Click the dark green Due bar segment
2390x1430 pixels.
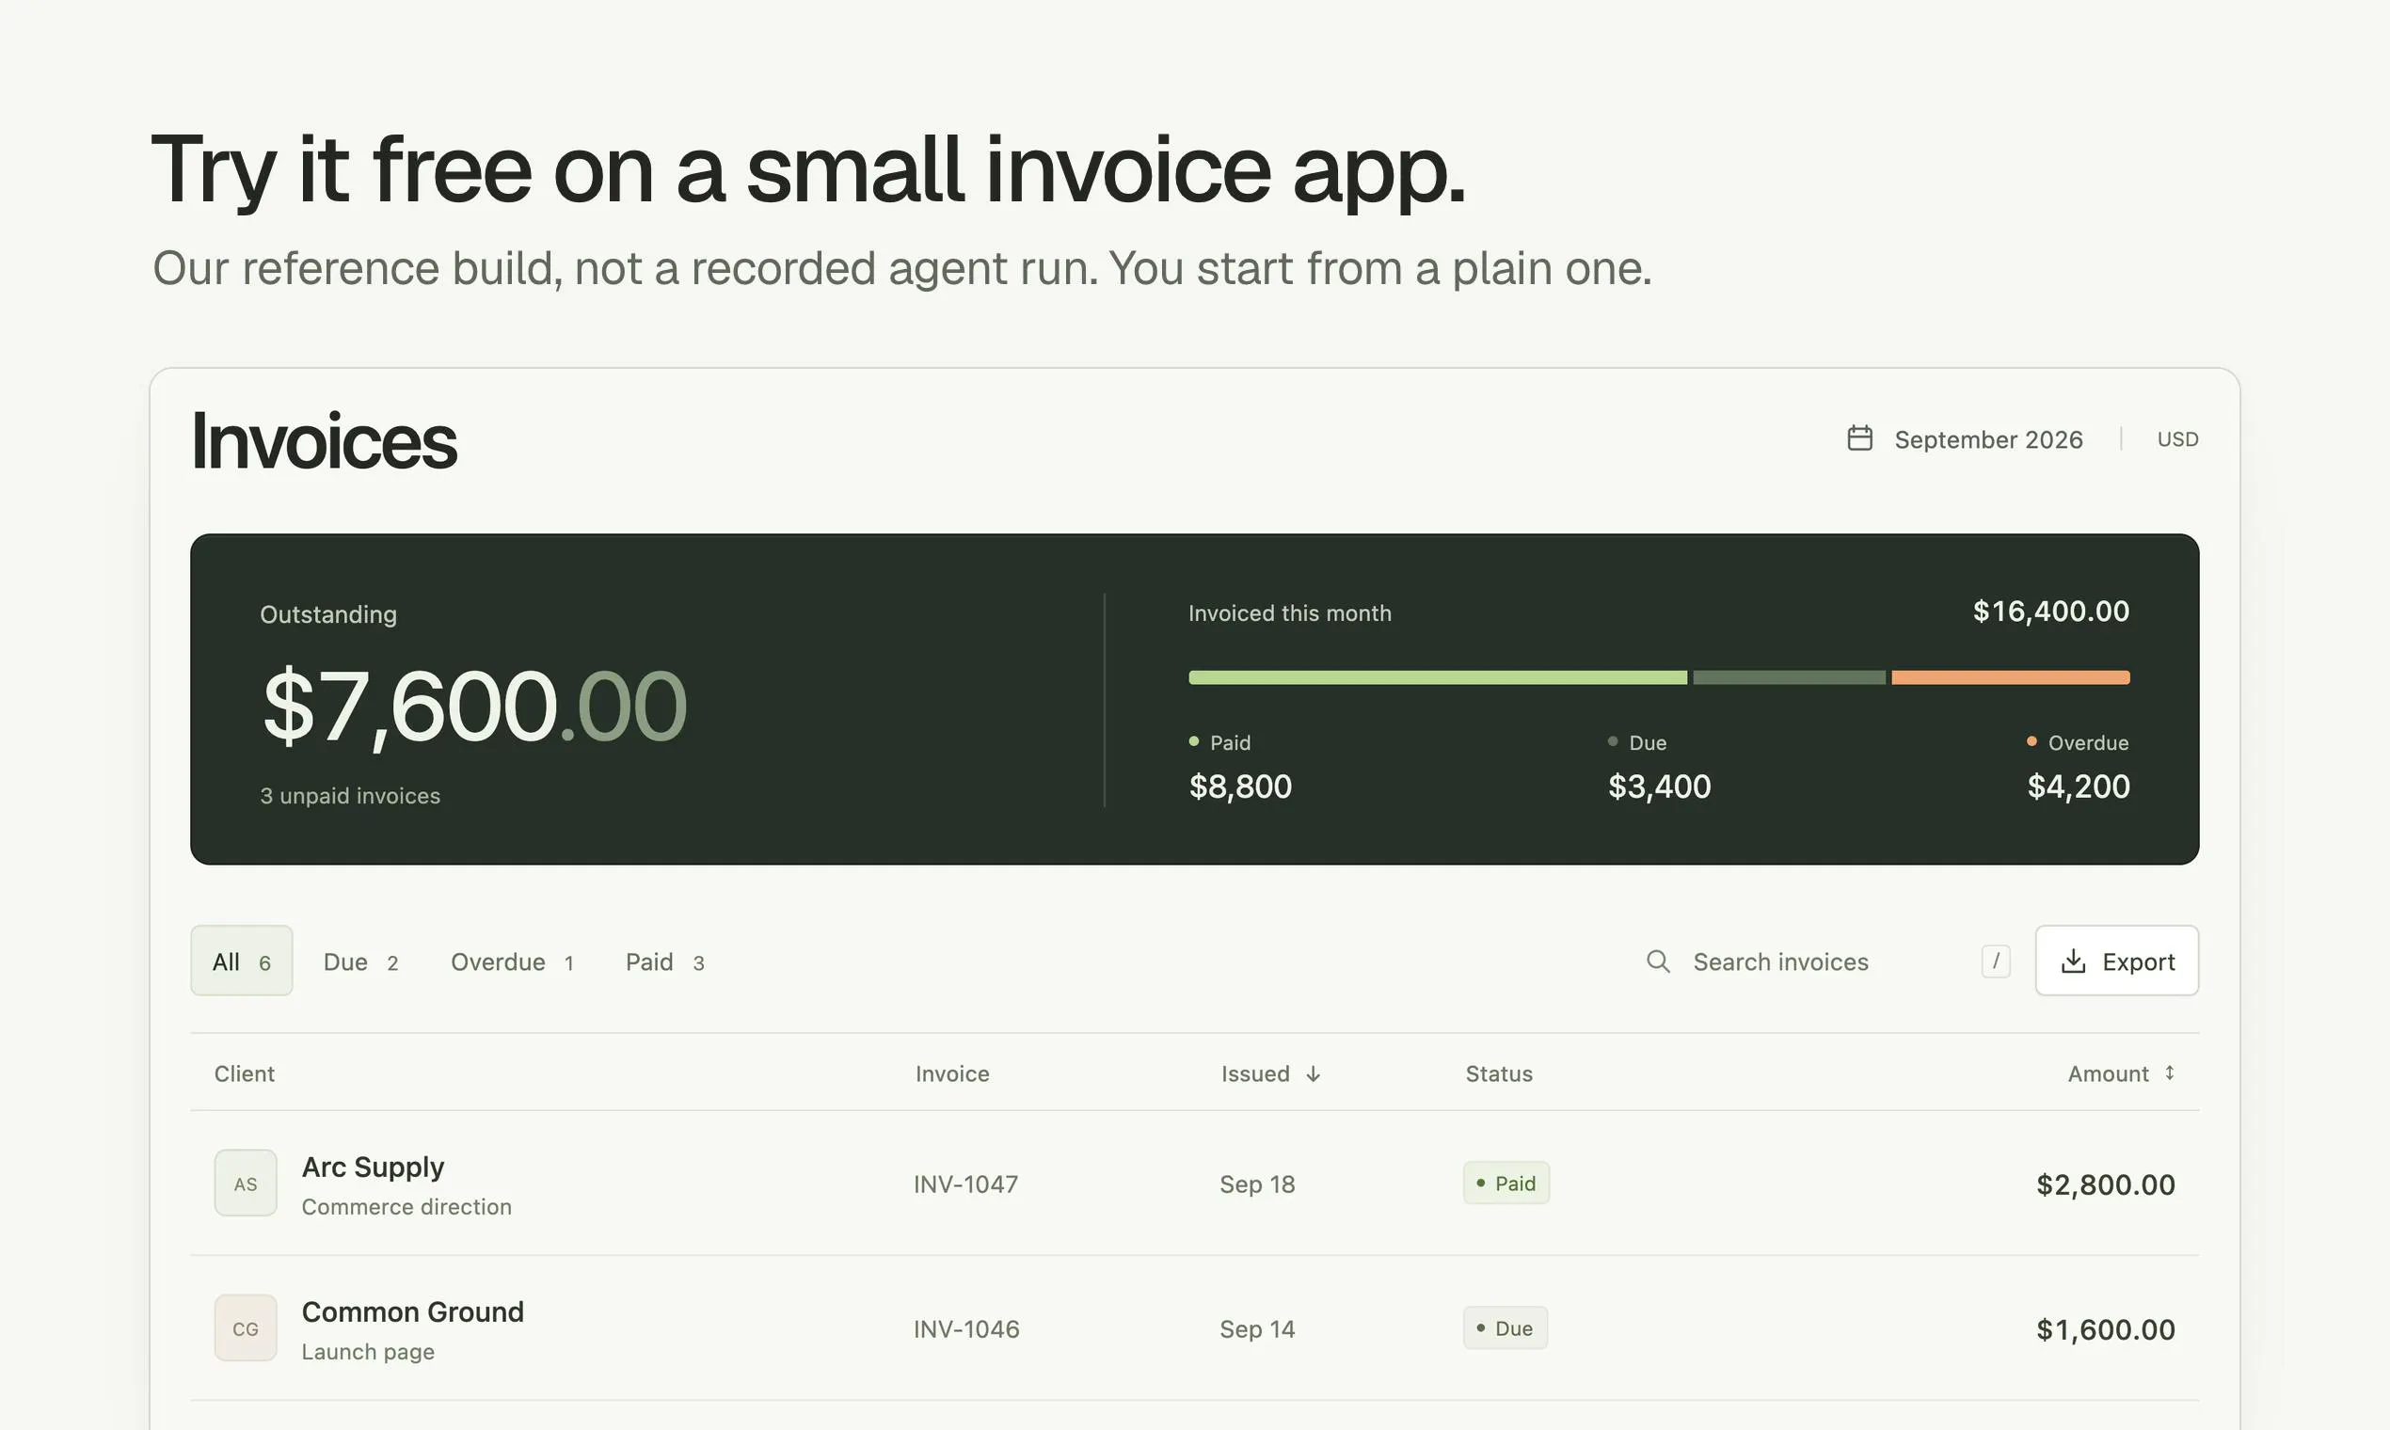coord(1790,677)
